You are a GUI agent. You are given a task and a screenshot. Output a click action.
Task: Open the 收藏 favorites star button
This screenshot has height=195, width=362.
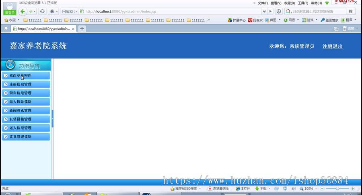pyautogui.click(x=10, y=20)
